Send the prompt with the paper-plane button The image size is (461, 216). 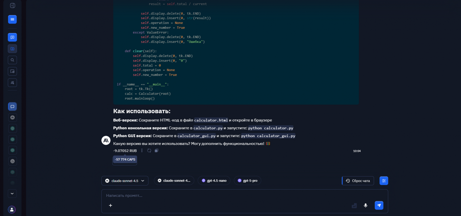[x=379, y=205]
